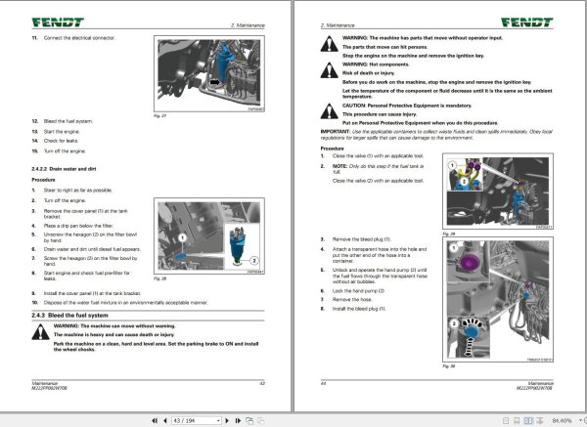
Task: Click the Fig. 29 valve illustration
Action: [498, 191]
